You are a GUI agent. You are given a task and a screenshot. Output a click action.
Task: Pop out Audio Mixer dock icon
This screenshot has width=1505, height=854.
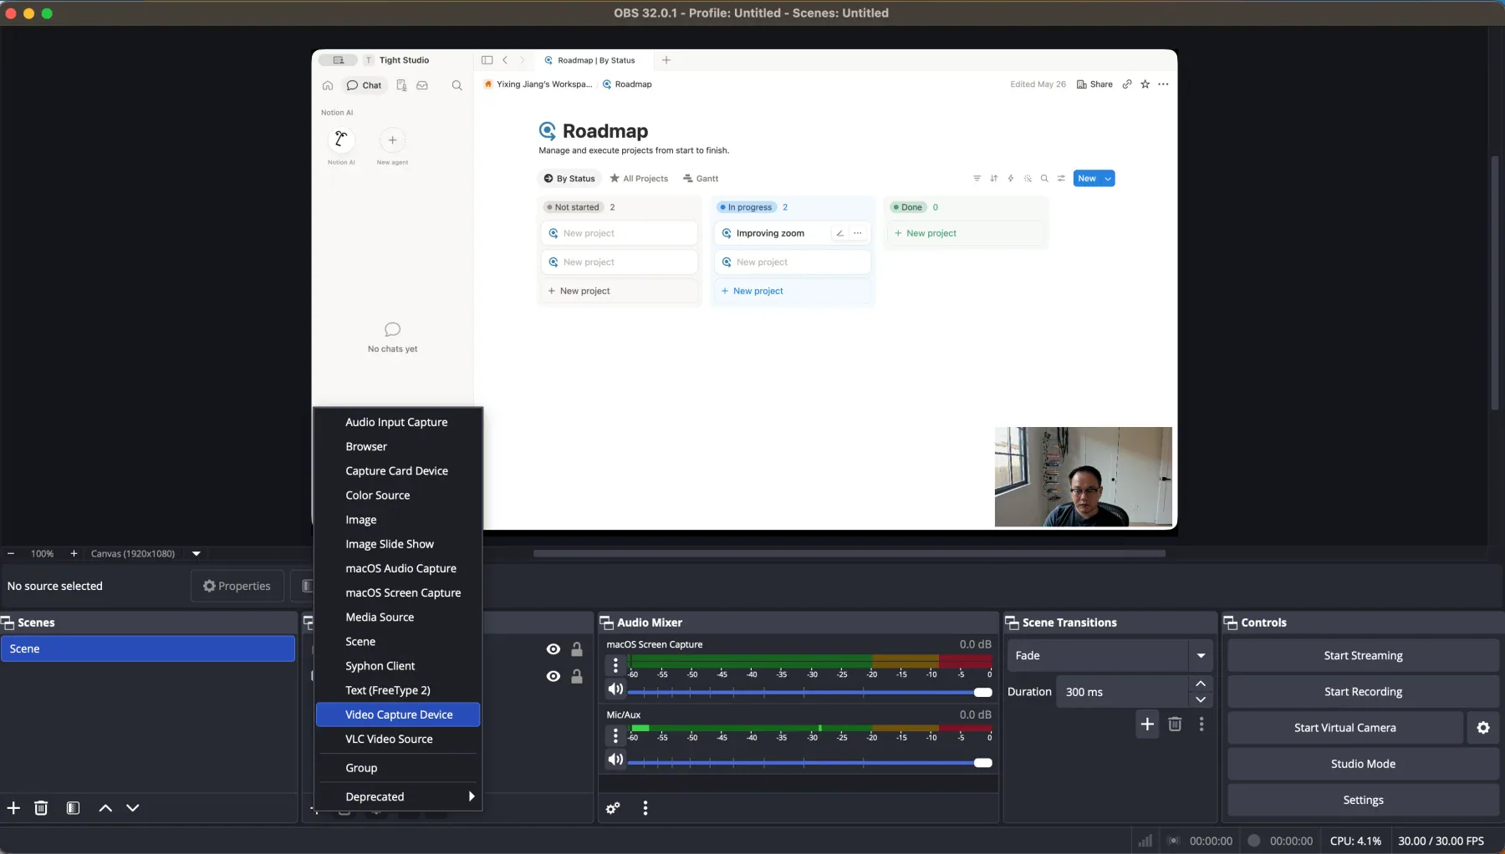(x=607, y=623)
